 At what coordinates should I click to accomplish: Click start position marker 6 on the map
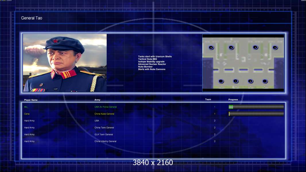click(x=211, y=48)
